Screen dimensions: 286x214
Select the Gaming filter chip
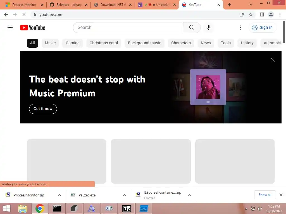pyautogui.click(x=73, y=43)
